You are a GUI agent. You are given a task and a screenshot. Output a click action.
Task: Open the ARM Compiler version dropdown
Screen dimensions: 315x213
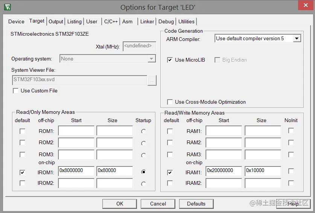[258, 39]
